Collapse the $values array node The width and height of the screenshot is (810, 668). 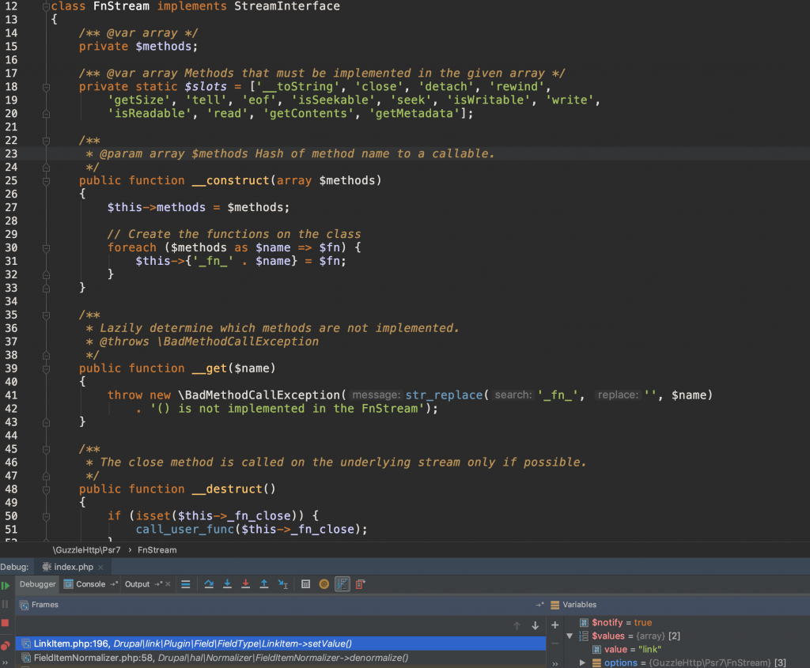click(570, 636)
